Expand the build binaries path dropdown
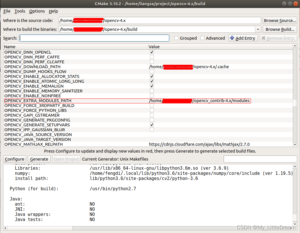 [x=258, y=29]
